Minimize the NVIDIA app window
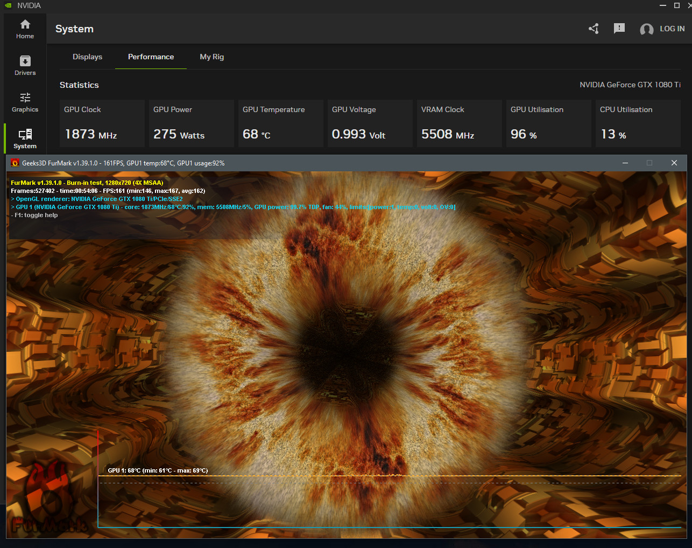The image size is (692, 548). coord(663,5)
